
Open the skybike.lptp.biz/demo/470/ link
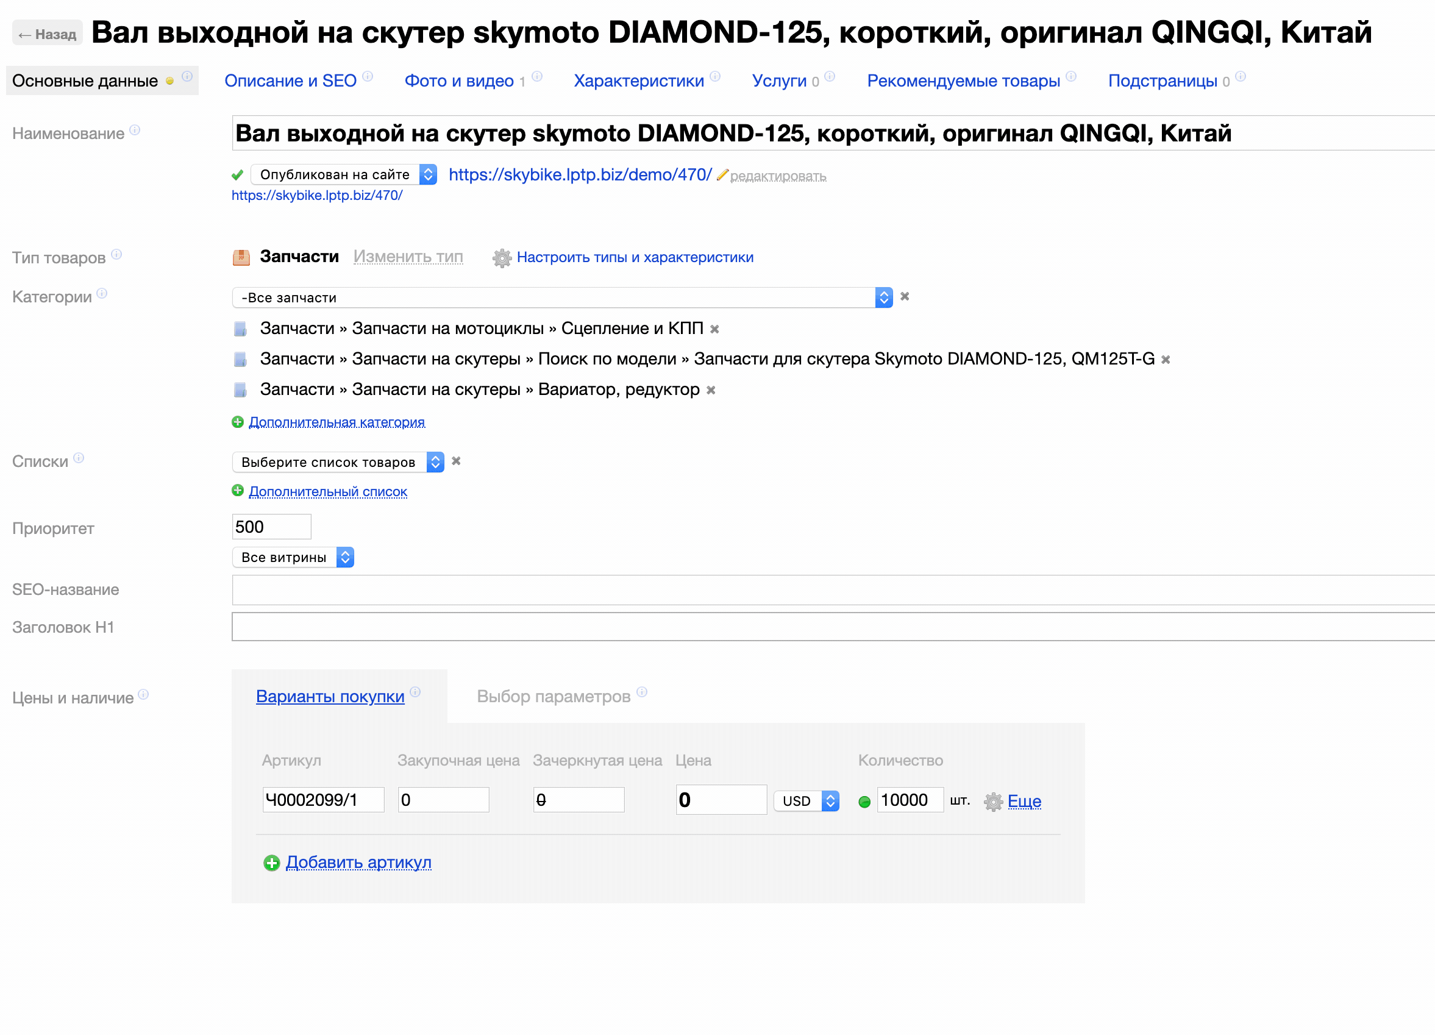pyautogui.click(x=580, y=174)
